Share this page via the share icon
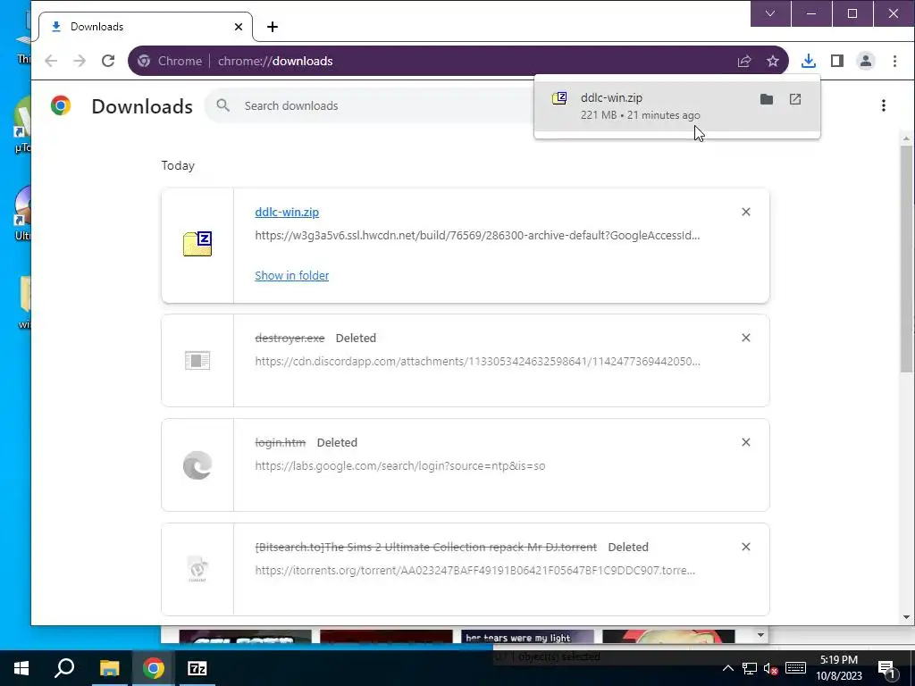 point(744,61)
